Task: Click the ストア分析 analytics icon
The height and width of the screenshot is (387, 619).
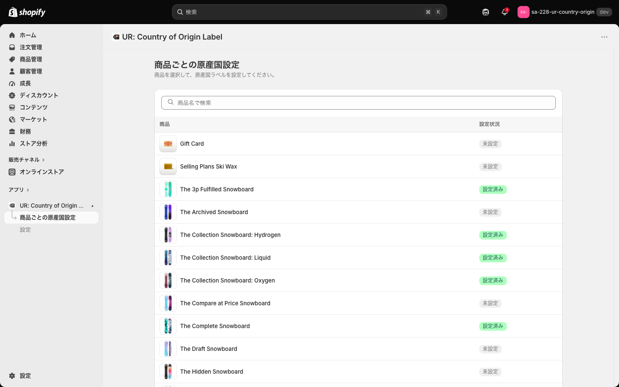Action: tap(12, 144)
